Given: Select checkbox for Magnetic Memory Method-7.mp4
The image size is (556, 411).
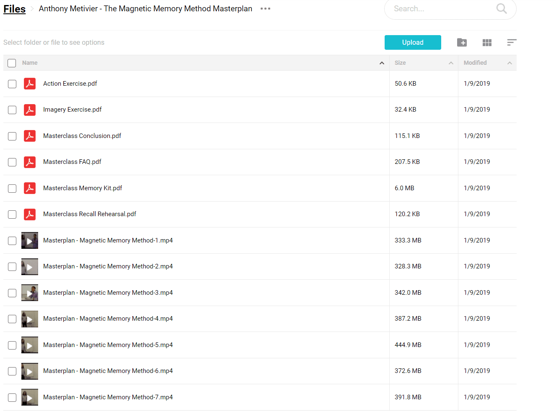Looking at the screenshot, I should pyautogui.click(x=12, y=398).
